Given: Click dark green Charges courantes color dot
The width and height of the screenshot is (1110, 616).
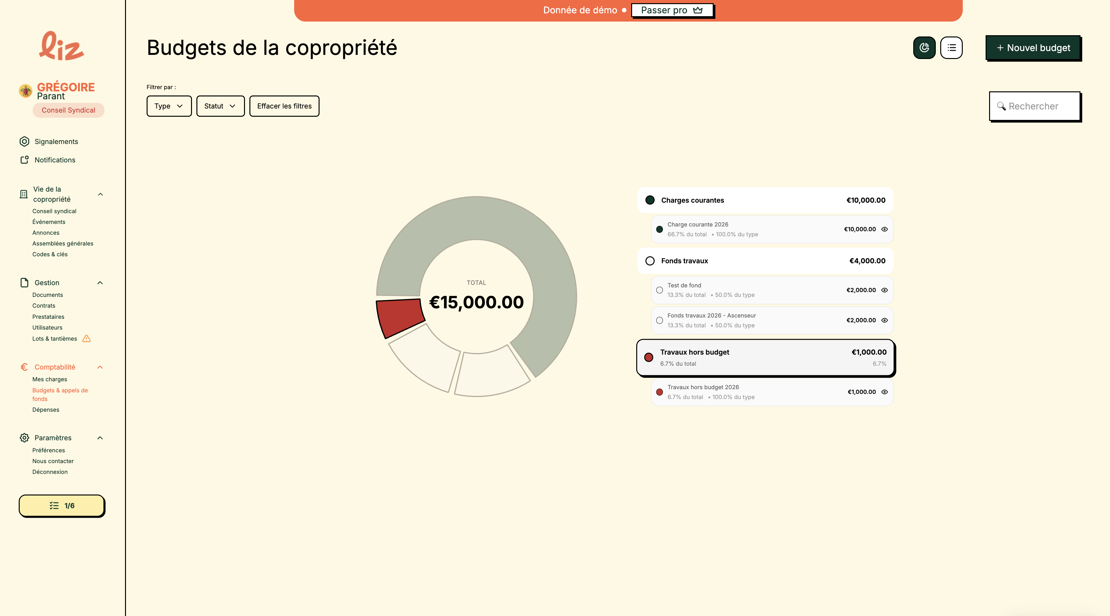Looking at the screenshot, I should point(650,200).
